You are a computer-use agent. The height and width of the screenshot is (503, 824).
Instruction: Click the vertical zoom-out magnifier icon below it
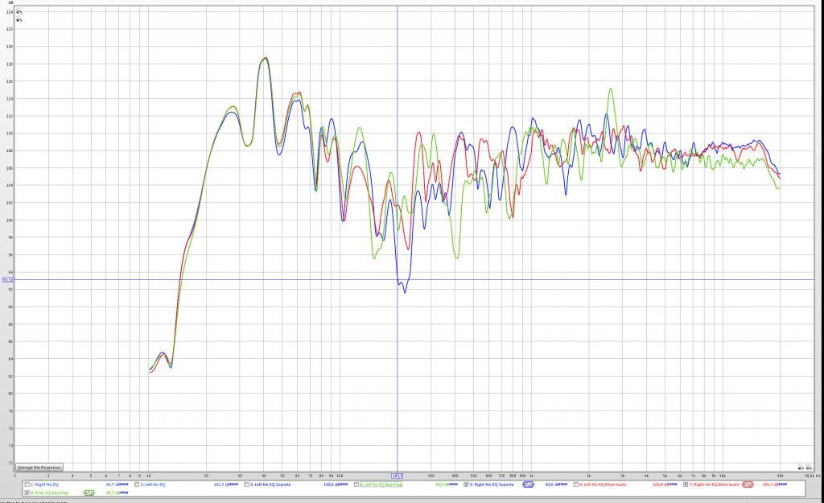(x=19, y=19)
